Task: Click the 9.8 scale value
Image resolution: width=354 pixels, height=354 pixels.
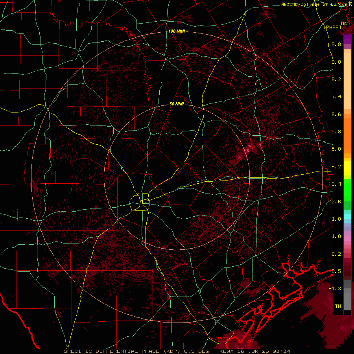Action: (336, 44)
